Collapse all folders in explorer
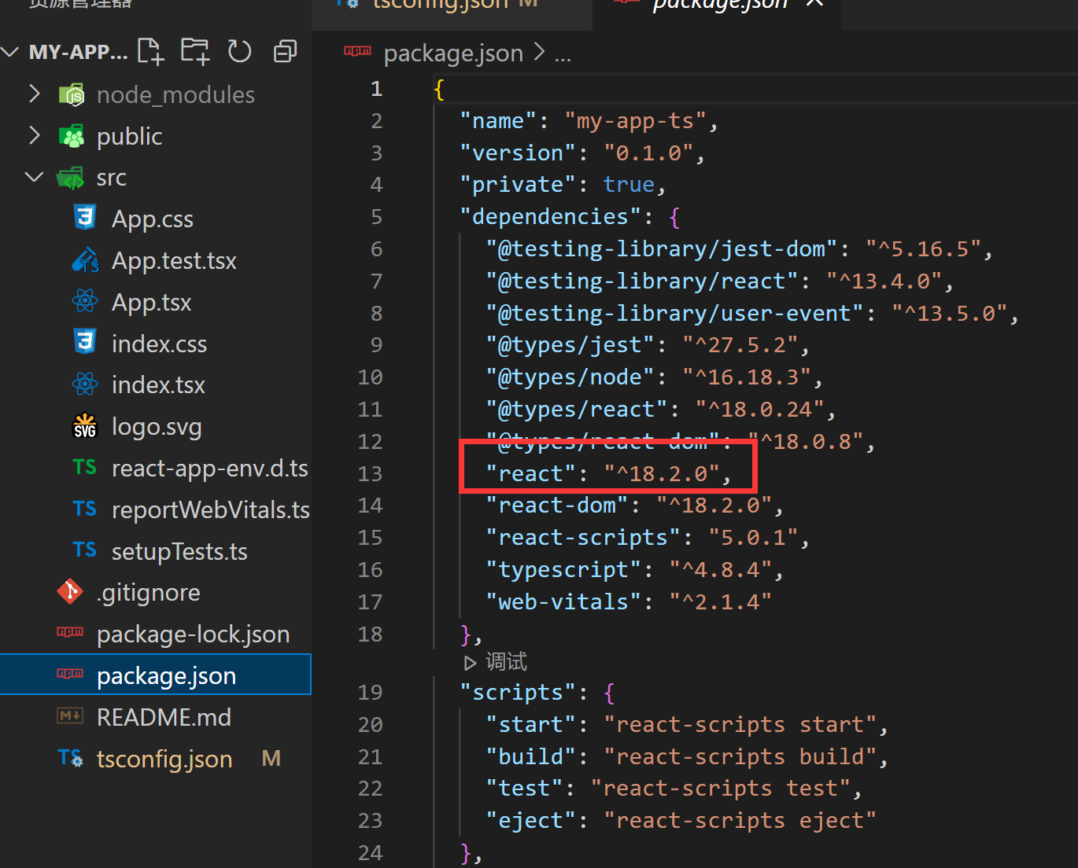 pyautogui.click(x=285, y=52)
